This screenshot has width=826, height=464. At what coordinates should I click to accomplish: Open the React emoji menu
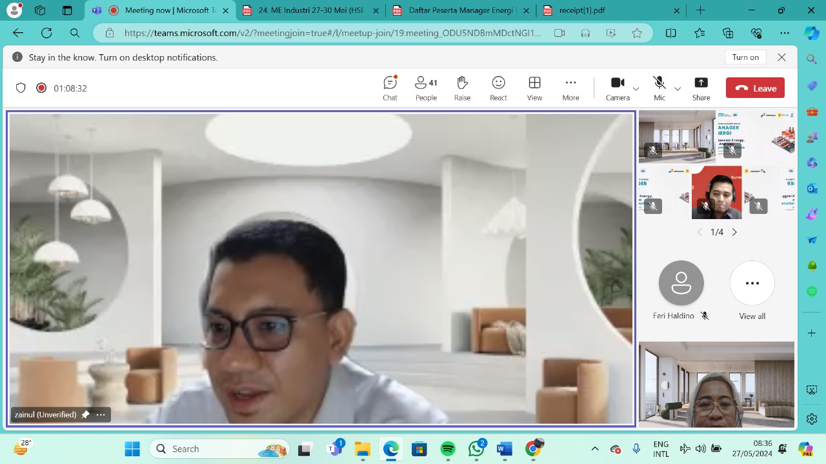498,88
